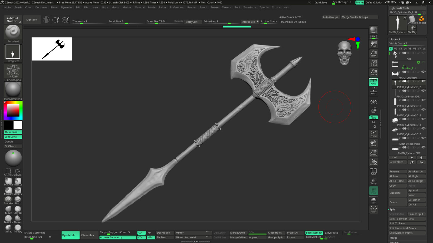Open the Transform menu
This screenshot has width=433, height=243.
pos(250,8)
